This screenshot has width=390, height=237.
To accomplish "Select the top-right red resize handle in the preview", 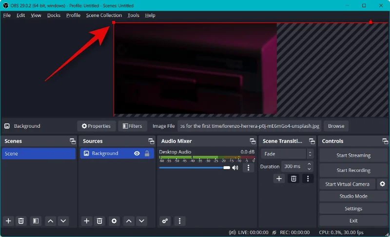I will (370, 22).
